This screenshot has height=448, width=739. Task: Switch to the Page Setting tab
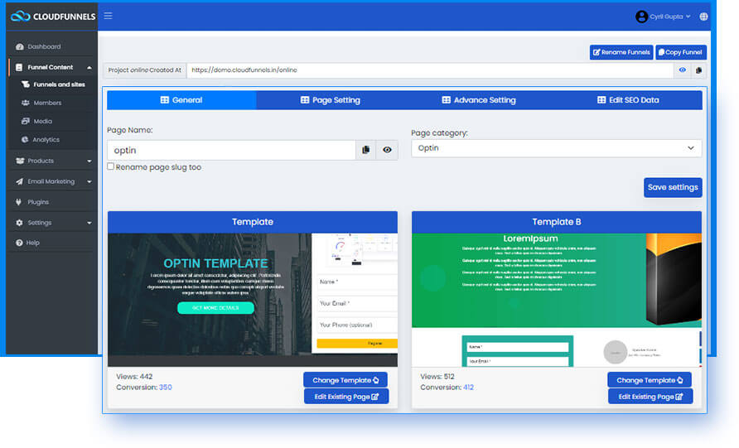click(330, 100)
